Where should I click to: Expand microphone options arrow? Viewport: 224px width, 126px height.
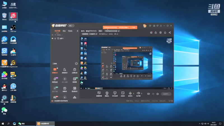point(134,94)
